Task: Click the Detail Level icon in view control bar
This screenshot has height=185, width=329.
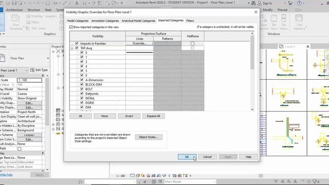Action: point(132,176)
